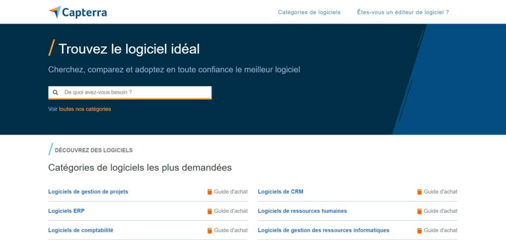
Task: Open Logiciels de gestion de projets category
Action: point(88,192)
